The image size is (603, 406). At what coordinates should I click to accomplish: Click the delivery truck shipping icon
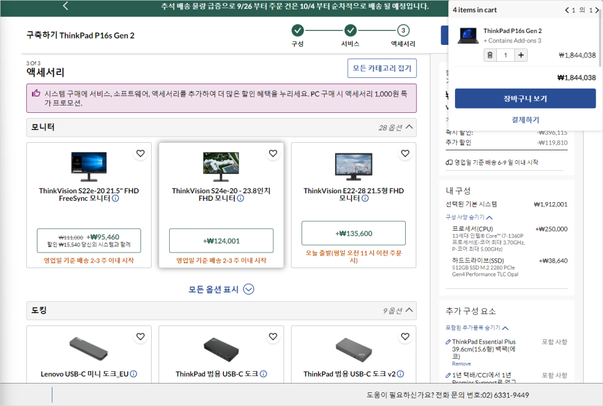pyautogui.click(x=449, y=163)
